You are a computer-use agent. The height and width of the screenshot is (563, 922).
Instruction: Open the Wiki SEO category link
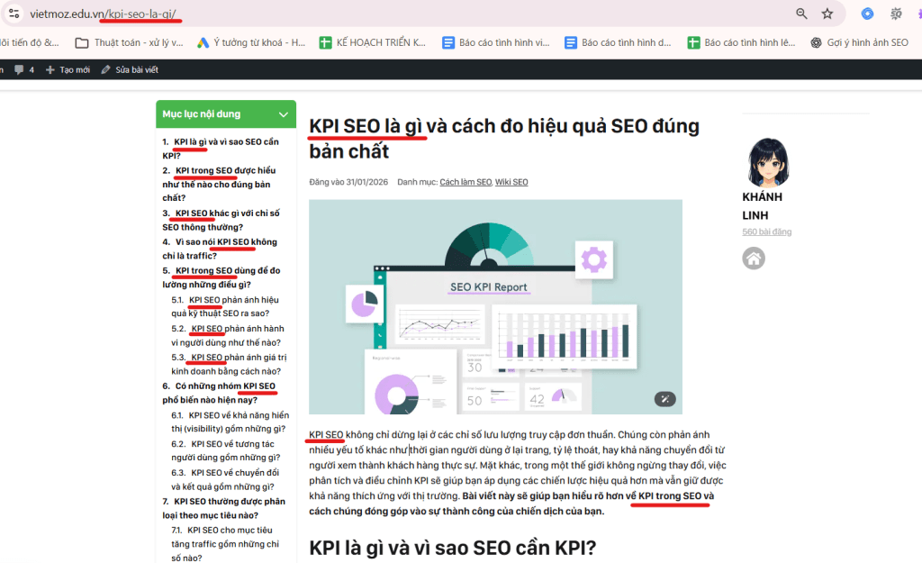tap(511, 182)
